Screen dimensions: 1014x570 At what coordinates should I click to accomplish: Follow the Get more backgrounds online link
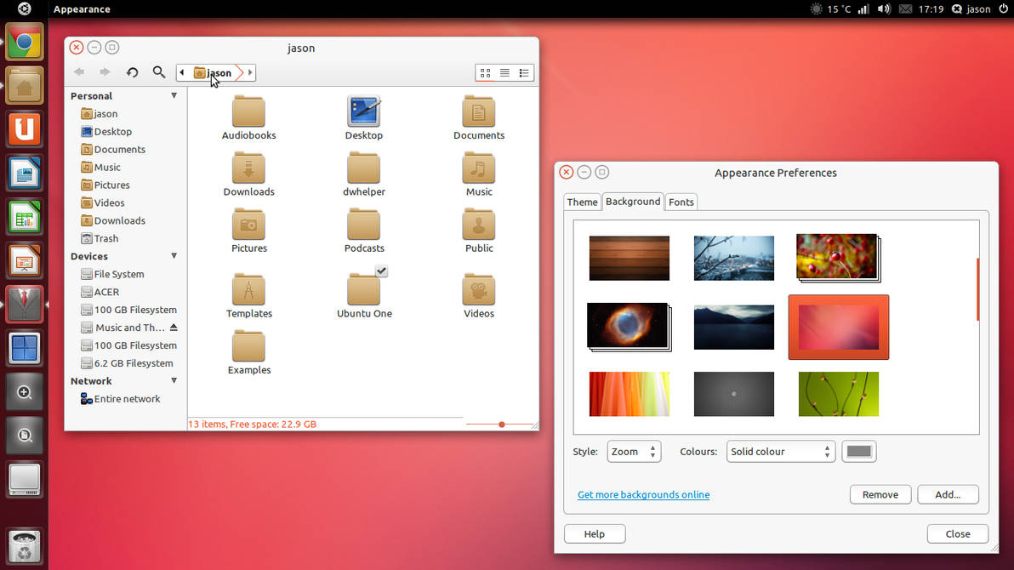[x=643, y=494]
